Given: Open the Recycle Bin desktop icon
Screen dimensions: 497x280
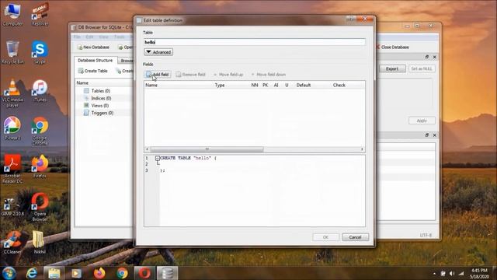Looking at the screenshot, I should [x=12, y=52].
